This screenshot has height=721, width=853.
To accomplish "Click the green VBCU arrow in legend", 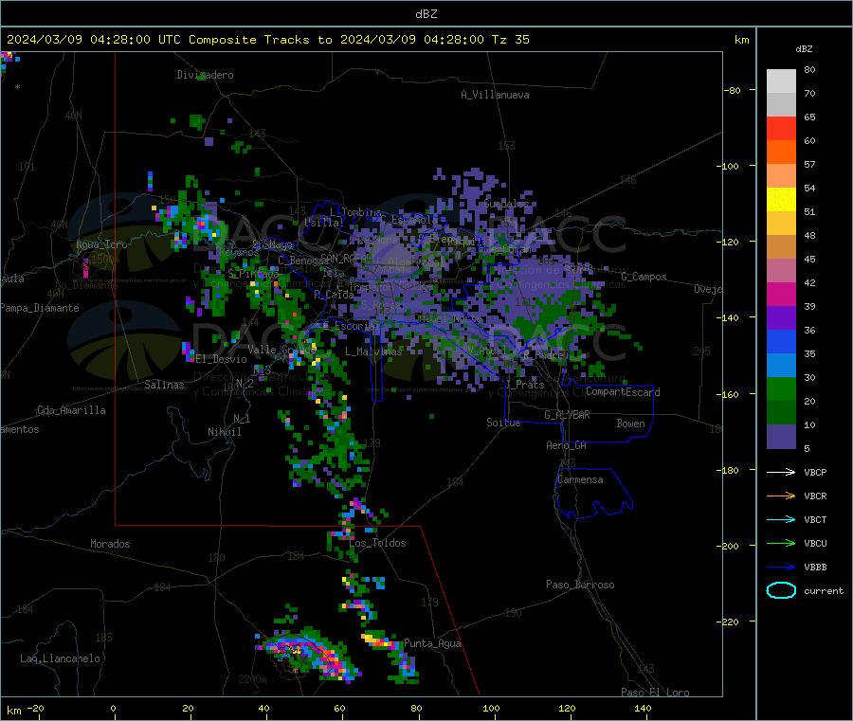I will coord(781,543).
